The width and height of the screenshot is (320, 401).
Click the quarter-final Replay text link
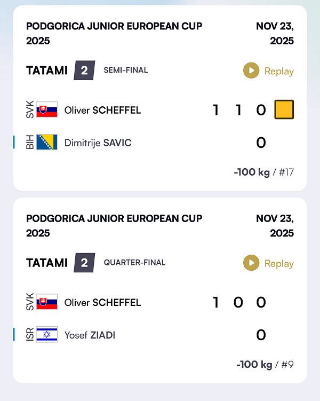tap(279, 263)
